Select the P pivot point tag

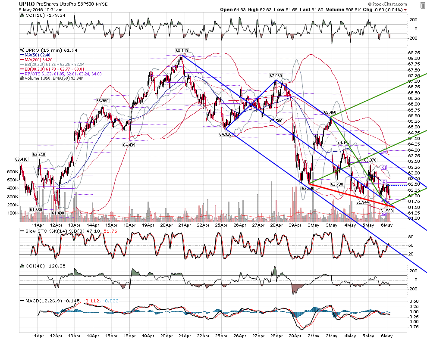pos(384,182)
